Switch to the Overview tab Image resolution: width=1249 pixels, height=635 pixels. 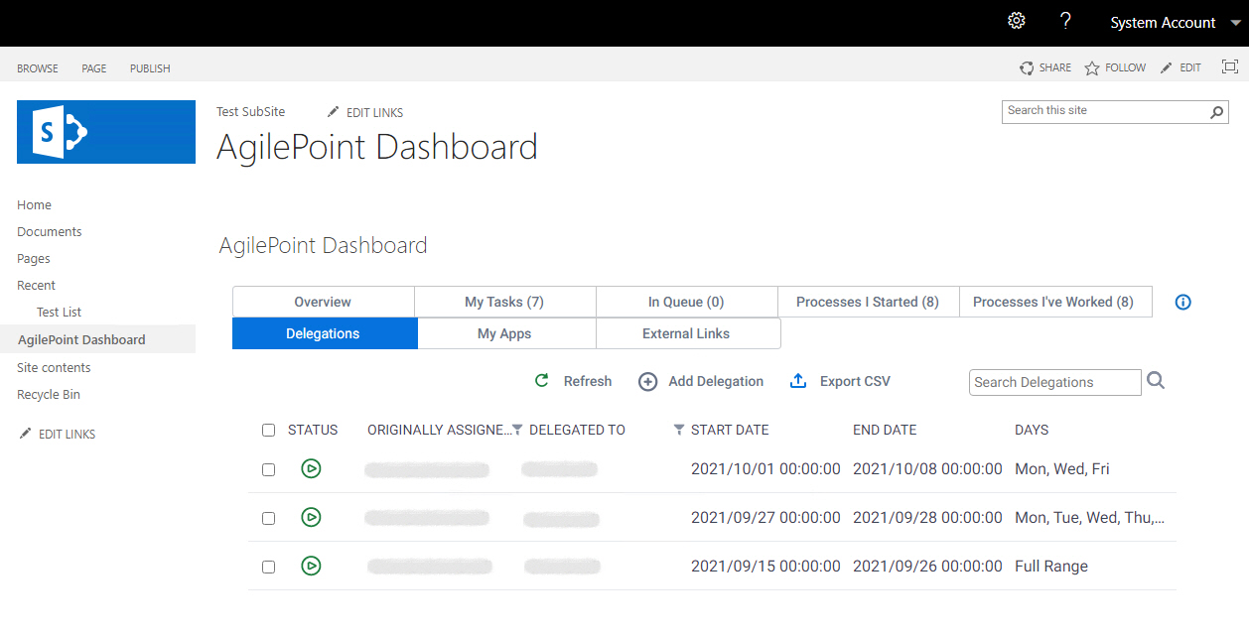[323, 302]
